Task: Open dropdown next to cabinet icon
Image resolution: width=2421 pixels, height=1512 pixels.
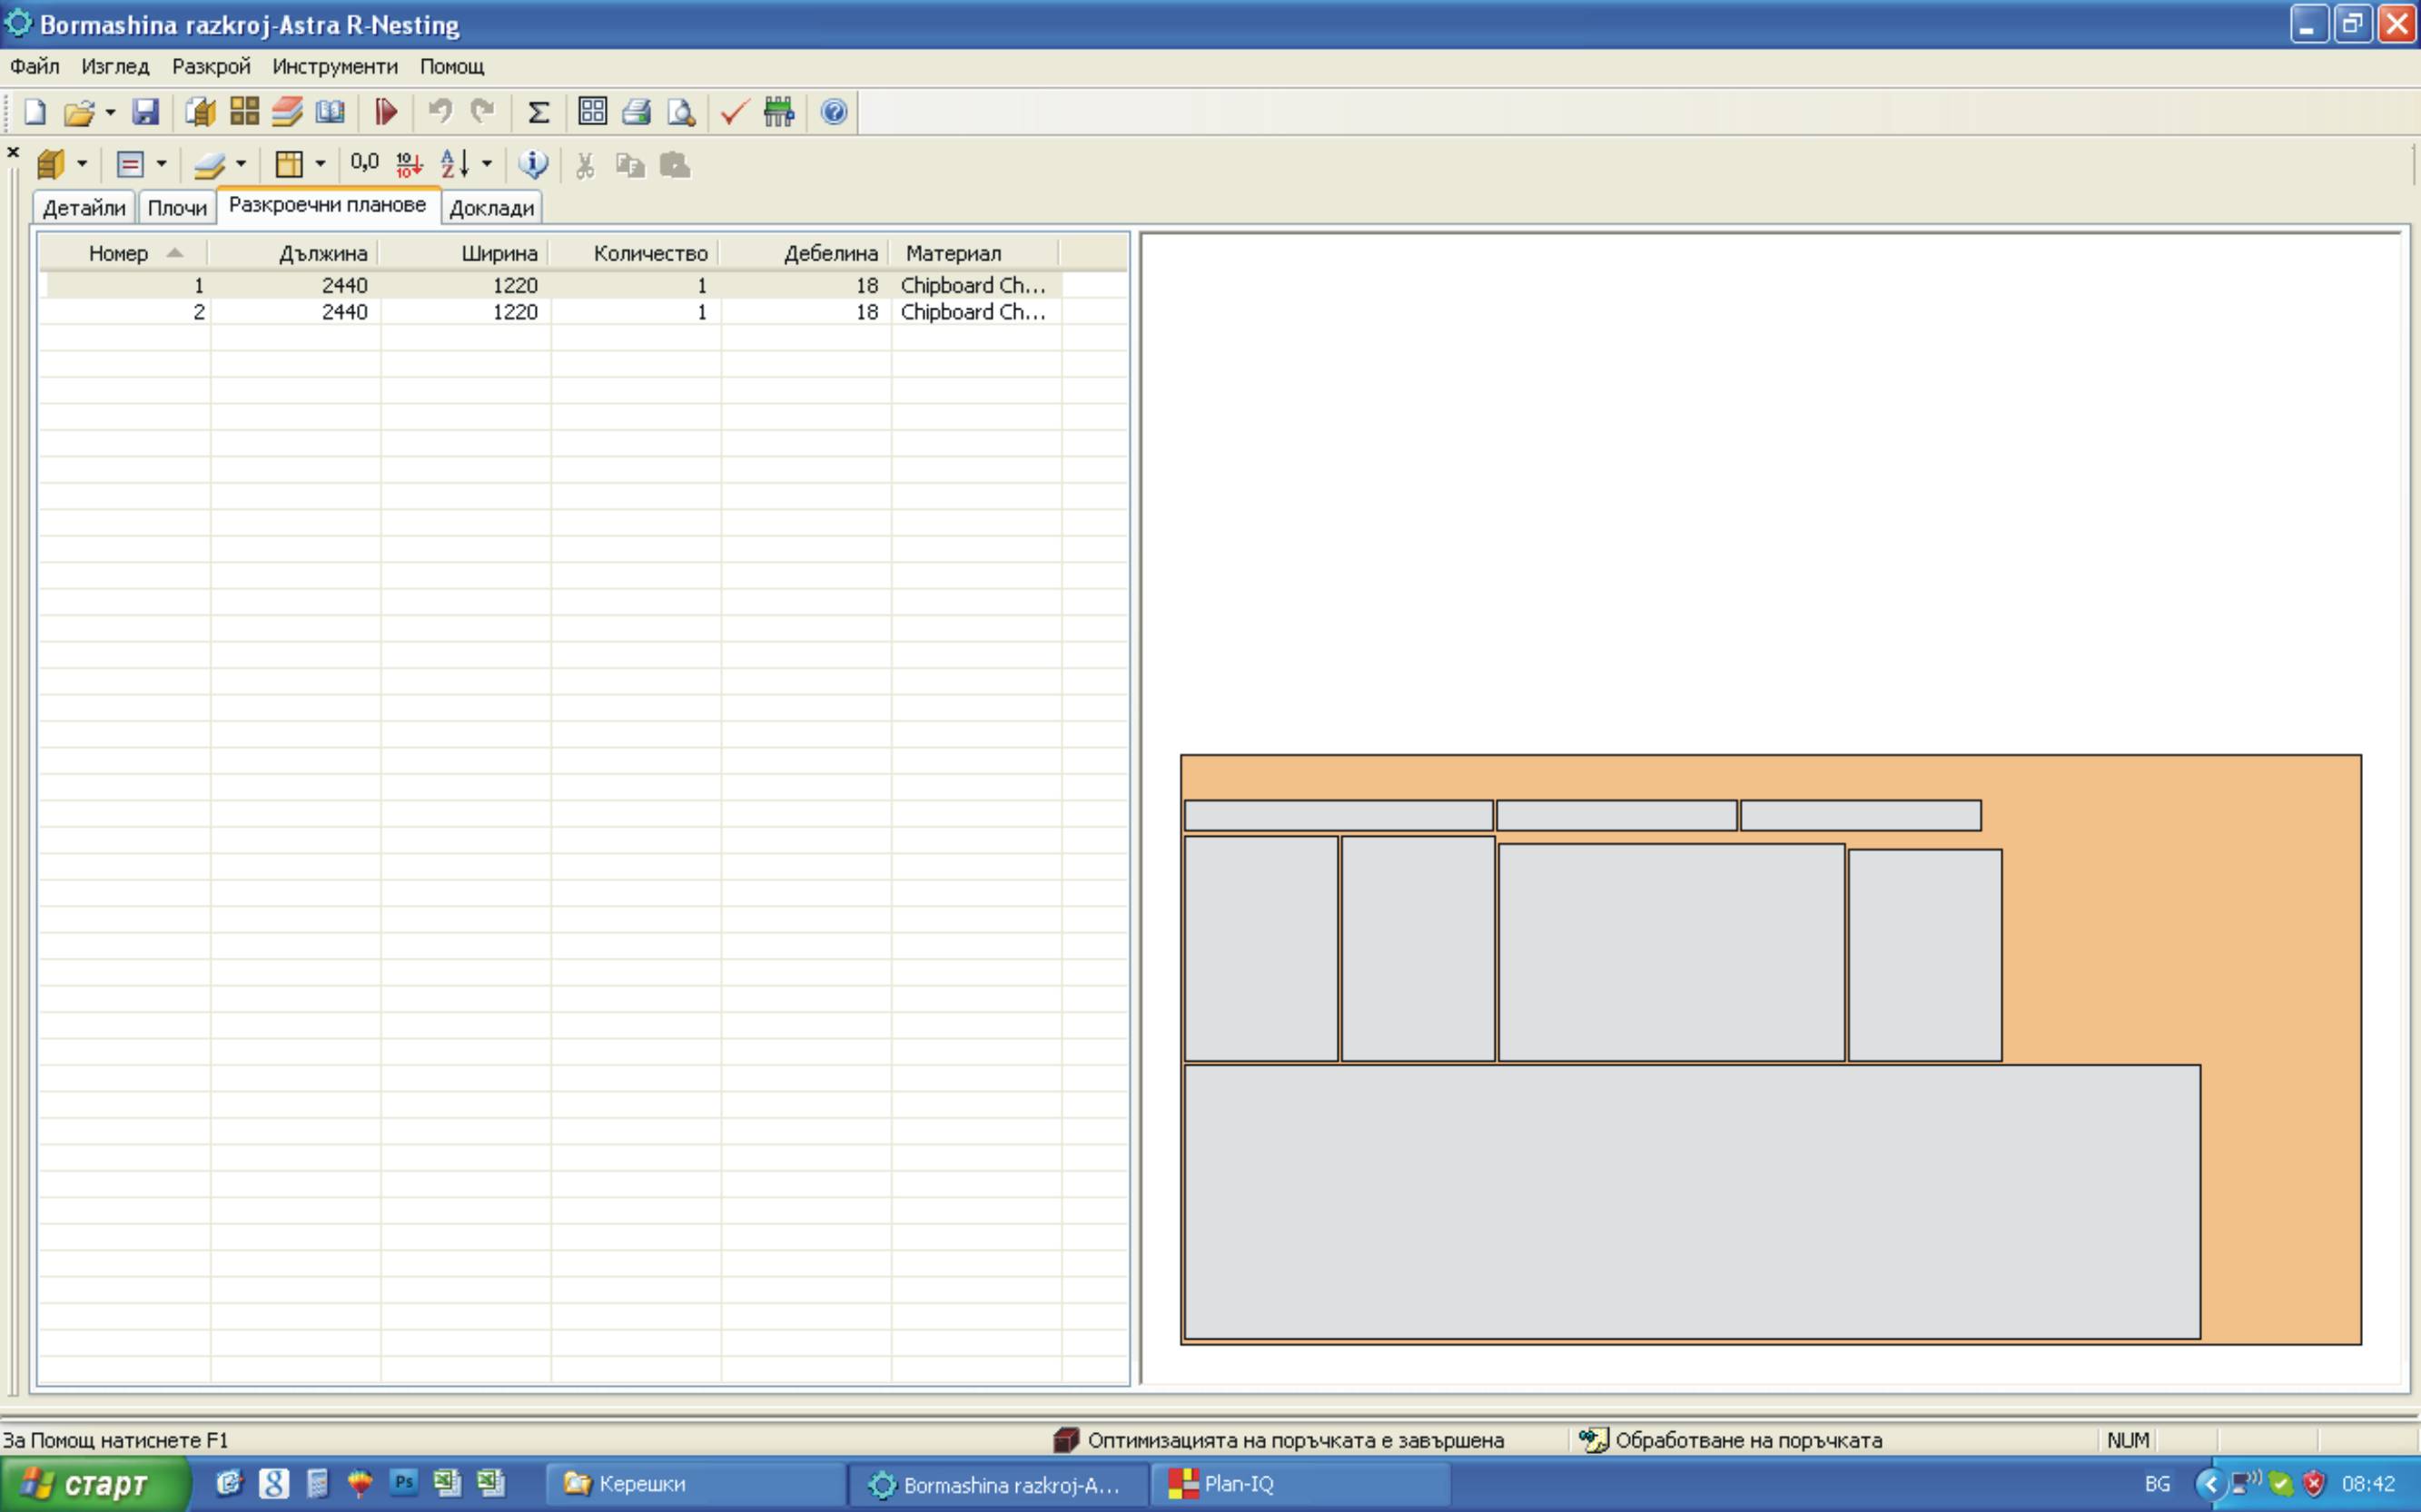Action: [82, 164]
